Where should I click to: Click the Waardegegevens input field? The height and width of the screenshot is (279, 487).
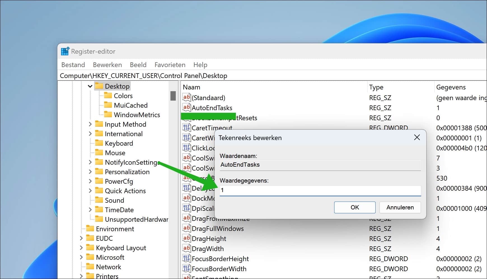[320, 191]
